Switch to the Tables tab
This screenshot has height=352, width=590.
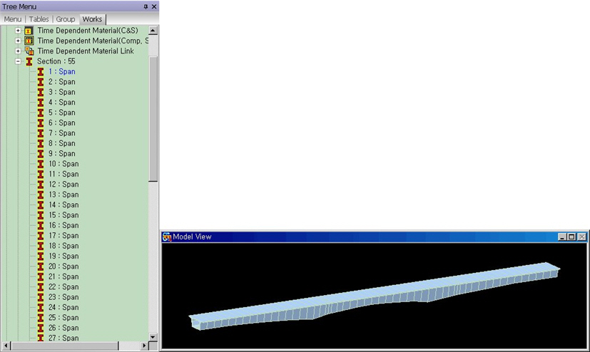pyautogui.click(x=39, y=19)
